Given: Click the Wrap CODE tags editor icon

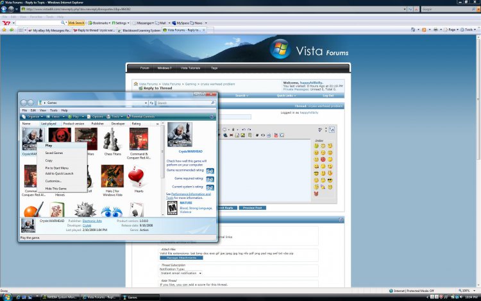Looking at the screenshot, I should click(257, 135).
